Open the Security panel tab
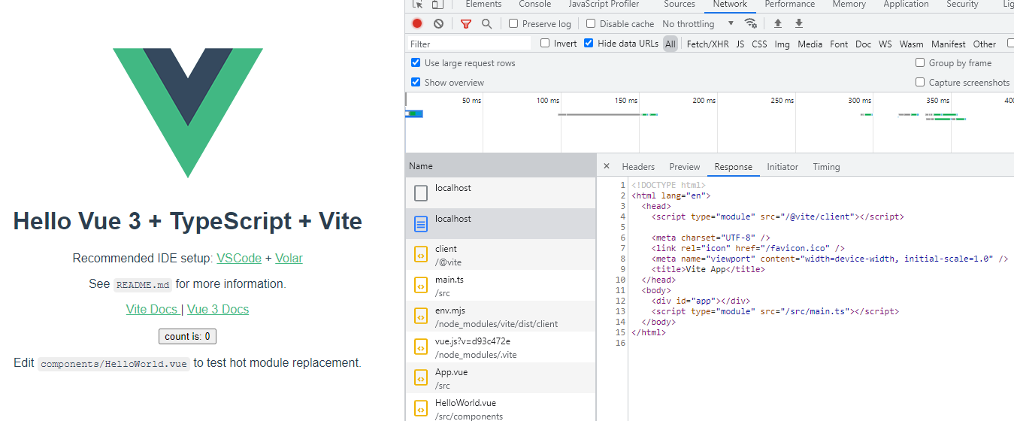 tap(962, 5)
